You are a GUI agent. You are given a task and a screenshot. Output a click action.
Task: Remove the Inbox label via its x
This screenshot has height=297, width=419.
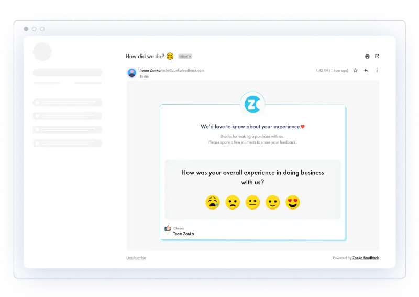pyautogui.click(x=190, y=57)
